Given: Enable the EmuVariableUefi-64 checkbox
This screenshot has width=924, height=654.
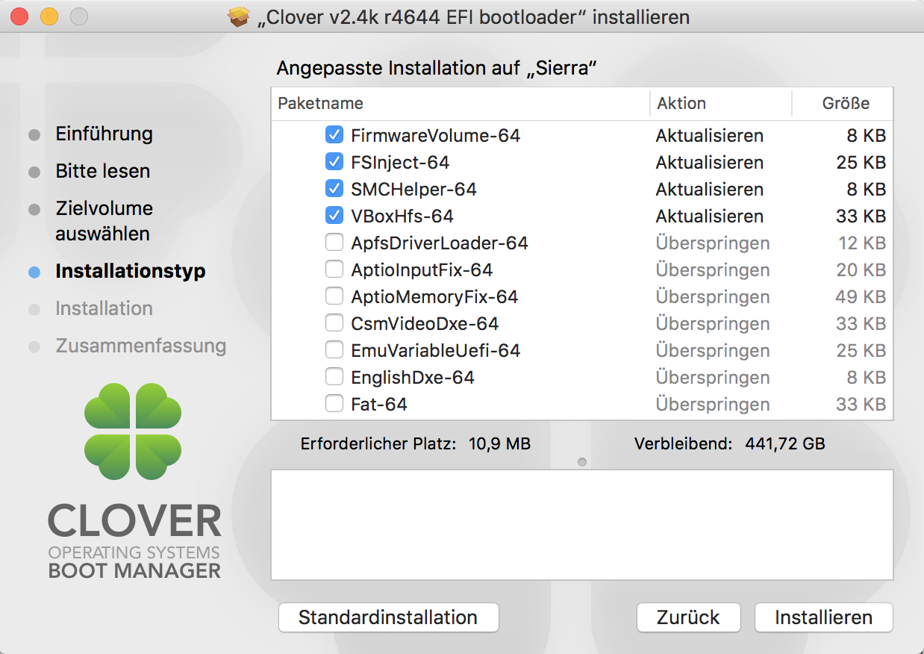Looking at the screenshot, I should coord(334,350).
